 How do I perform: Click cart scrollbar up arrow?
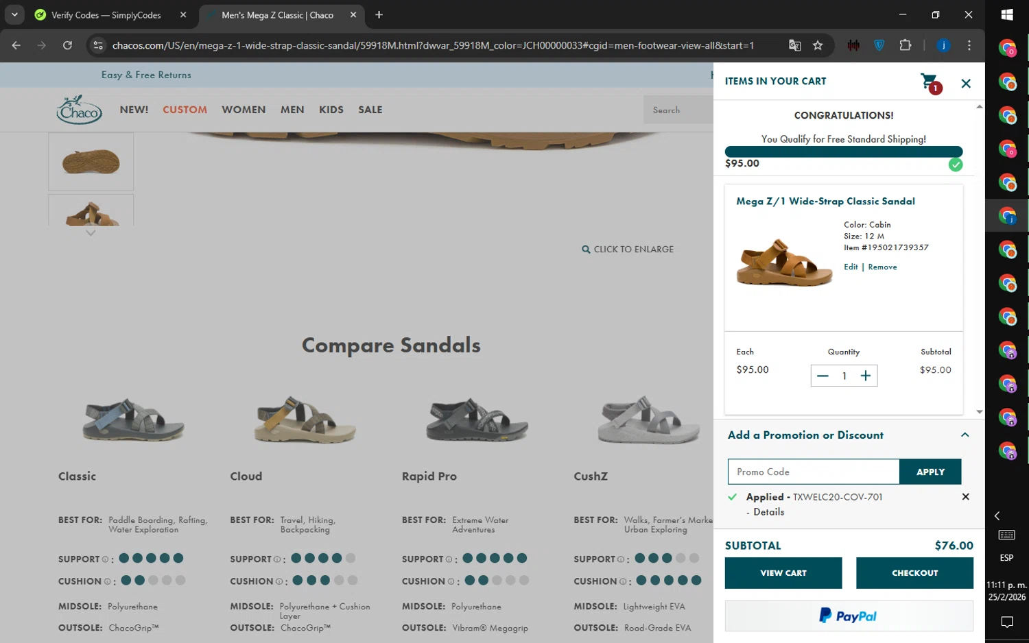point(979,106)
